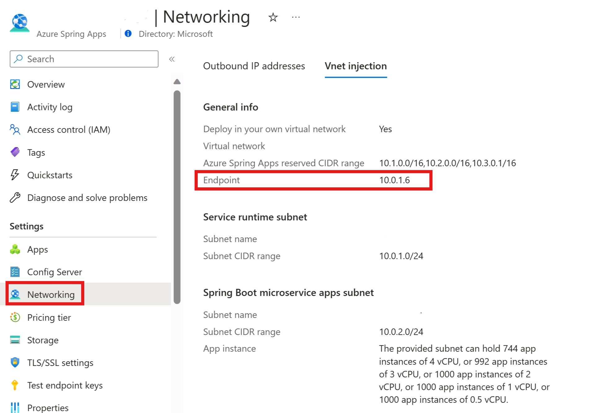This screenshot has height=413, width=594.
Task: Click the app instance capacity description
Action: click(x=464, y=374)
